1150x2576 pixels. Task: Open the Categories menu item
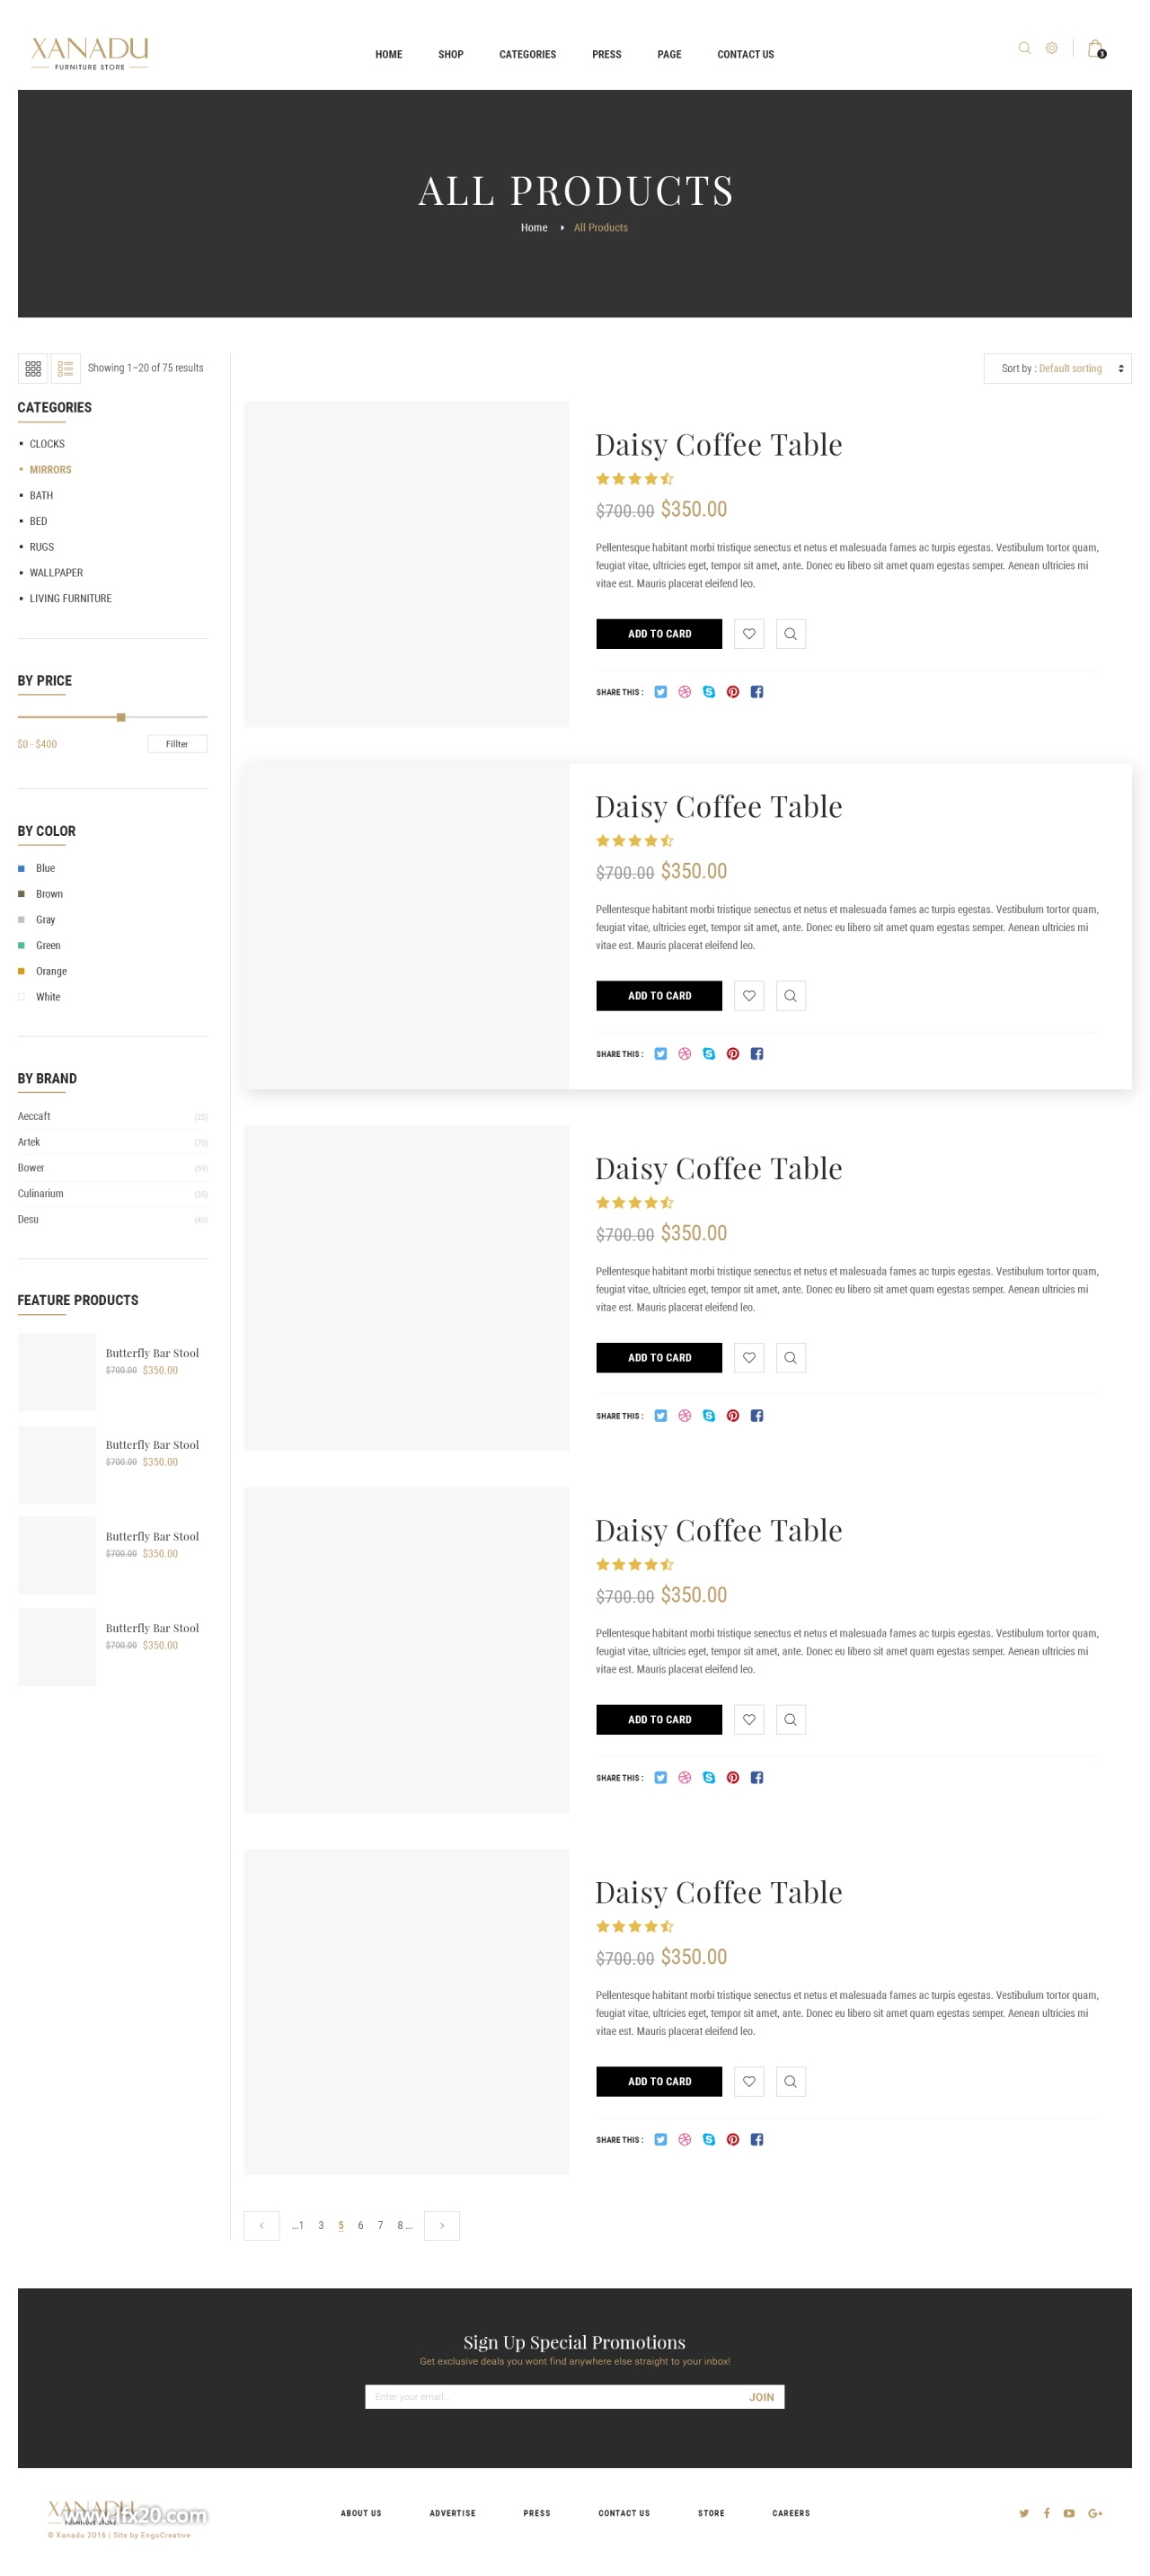[527, 54]
